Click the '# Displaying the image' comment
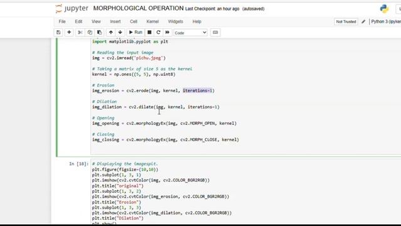 click(125, 164)
